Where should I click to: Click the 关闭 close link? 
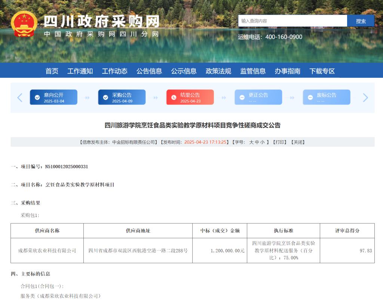[298, 142]
